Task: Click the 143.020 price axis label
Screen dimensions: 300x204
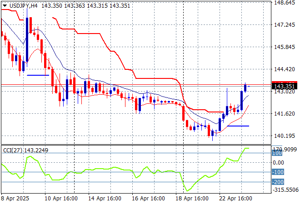Action: (x=285, y=92)
